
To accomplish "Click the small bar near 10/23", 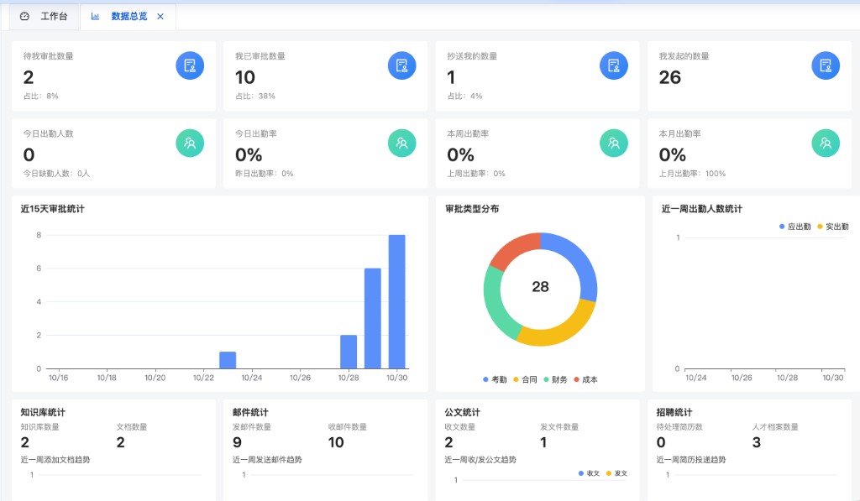I will [x=228, y=360].
